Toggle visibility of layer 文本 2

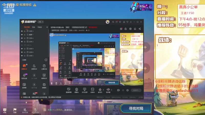tap(22, 42)
